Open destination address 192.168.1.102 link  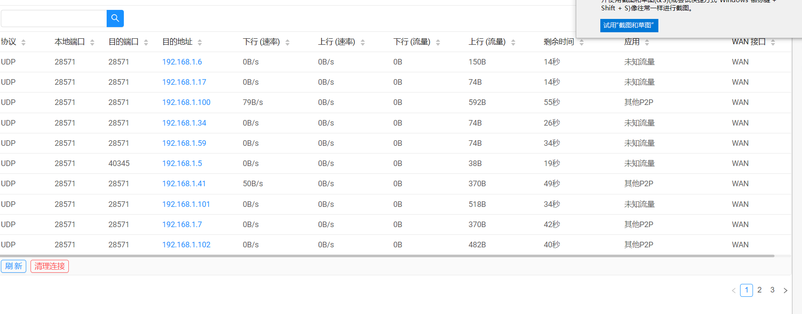tap(186, 245)
